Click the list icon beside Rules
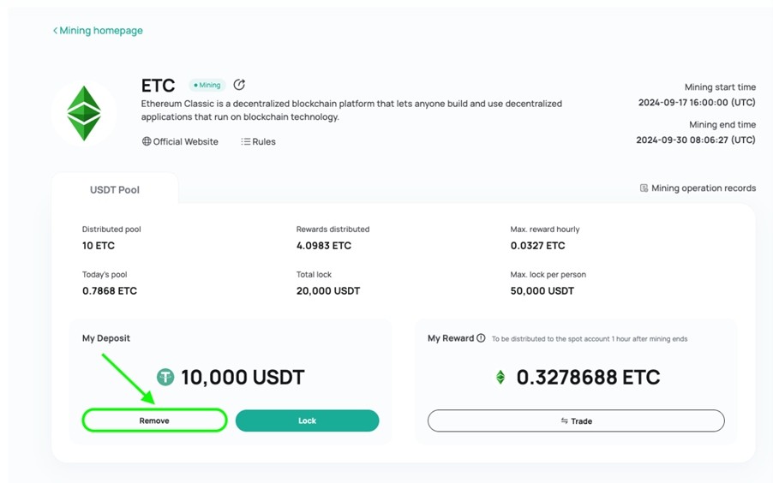The width and height of the screenshot is (773, 483). (245, 141)
